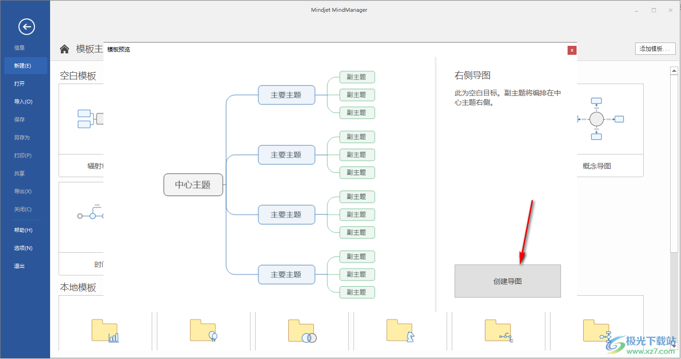681x359 pixels.
Task: Click 添加模板... button
Action: point(655,49)
